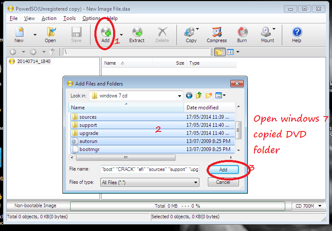This screenshot has height=231, width=332.
Task: Open the File menu
Action: pos(14,18)
